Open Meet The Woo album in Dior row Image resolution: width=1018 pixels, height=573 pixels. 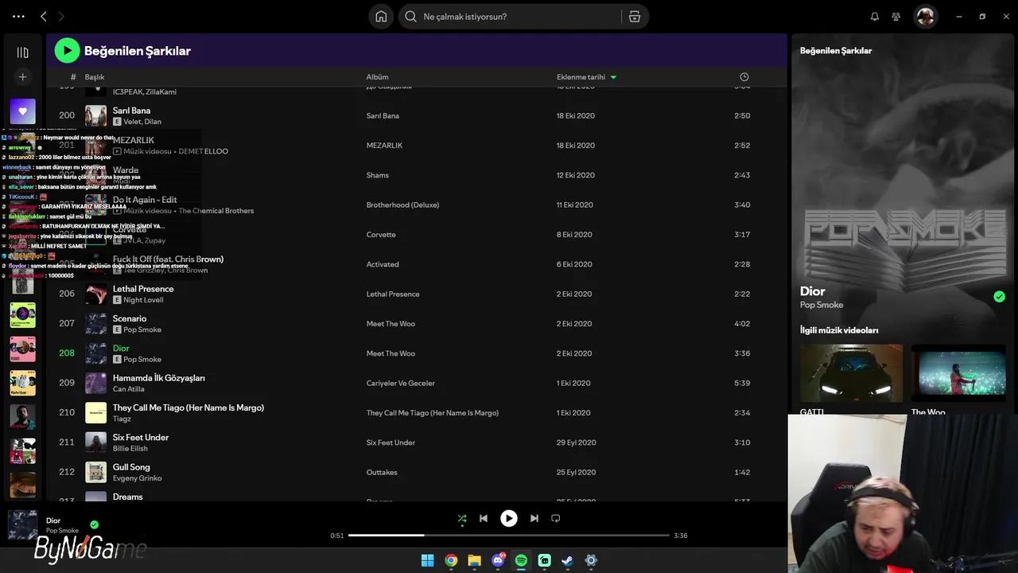tap(390, 353)
